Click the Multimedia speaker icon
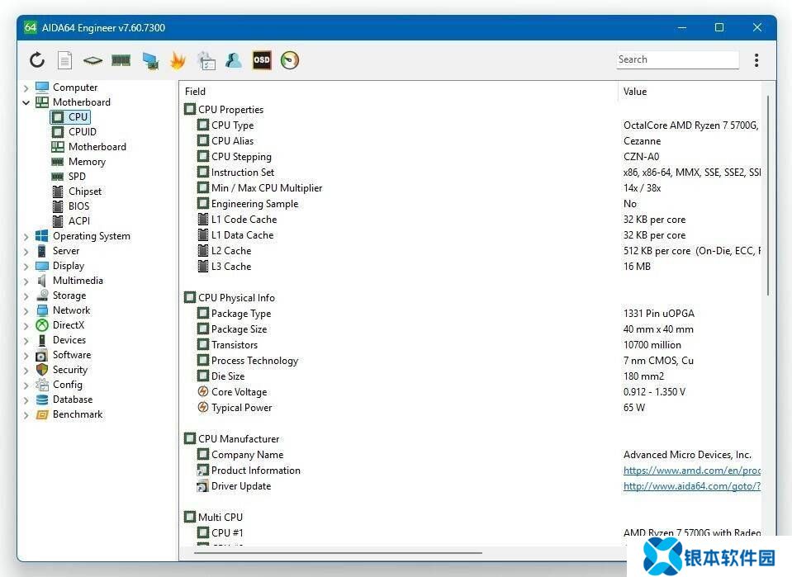The image size is (792, 577). (42, 281)
